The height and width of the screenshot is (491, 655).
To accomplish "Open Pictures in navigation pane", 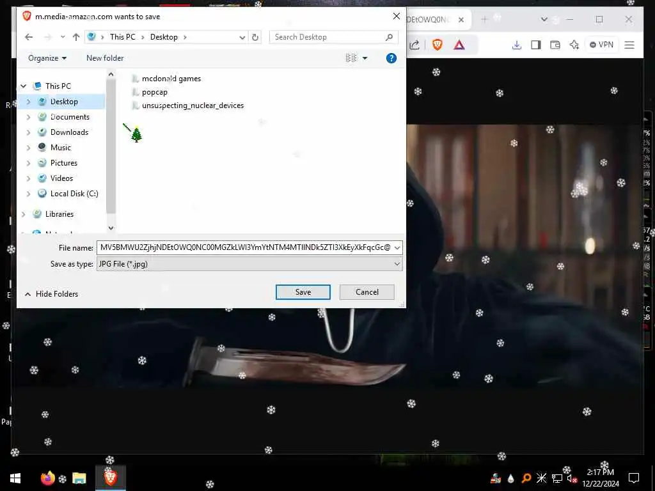I will (63, 163).
